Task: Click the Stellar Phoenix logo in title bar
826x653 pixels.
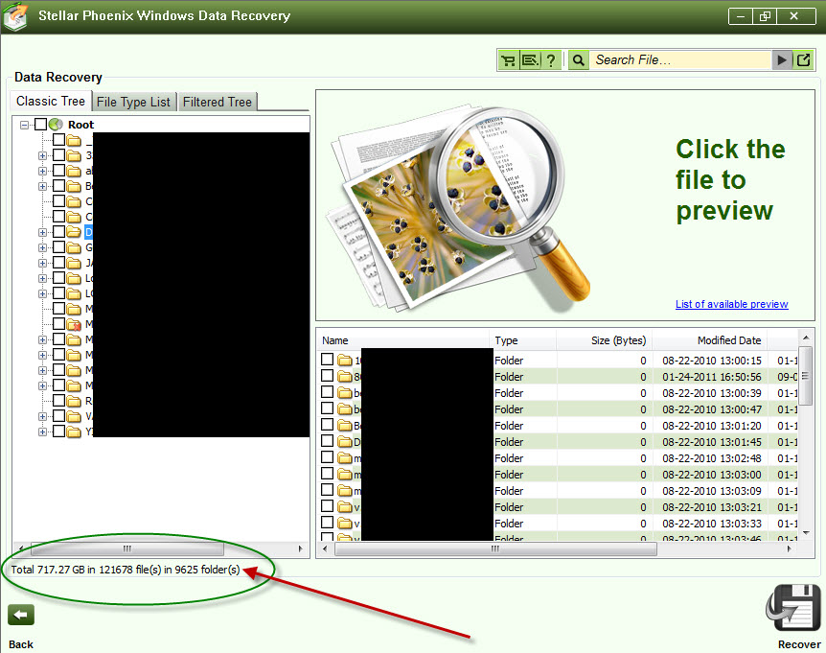Action: (x=15, y=15)
